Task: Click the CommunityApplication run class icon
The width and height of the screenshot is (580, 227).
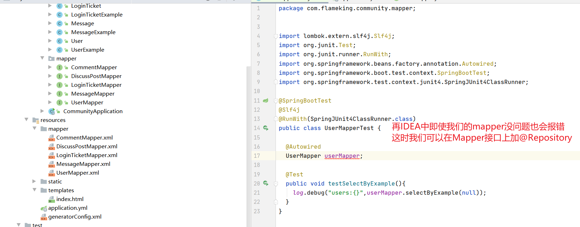Action: (52, 111)
